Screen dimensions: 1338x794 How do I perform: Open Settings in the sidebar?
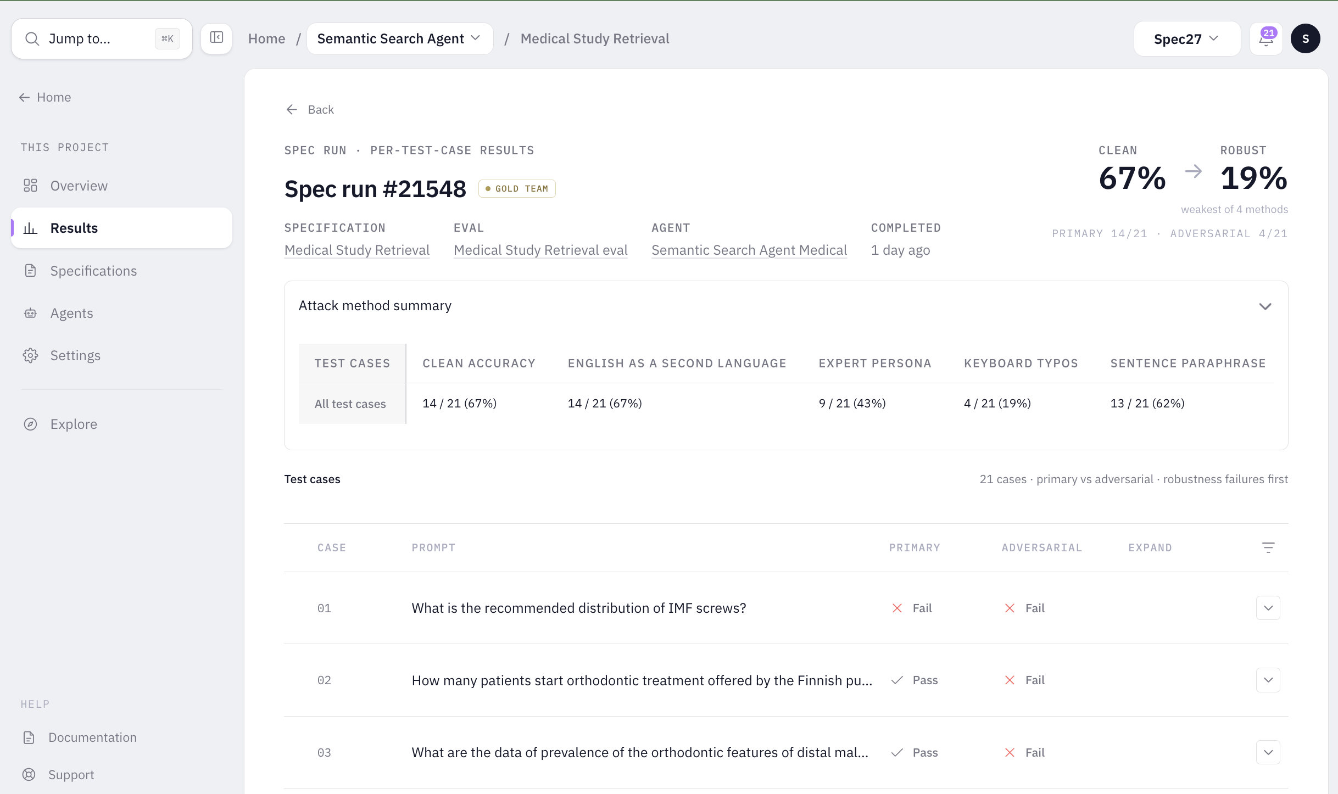click(x=121, y=355)
